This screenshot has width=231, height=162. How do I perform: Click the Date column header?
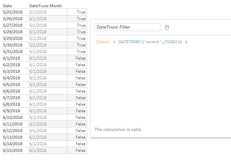coord(7,6)
